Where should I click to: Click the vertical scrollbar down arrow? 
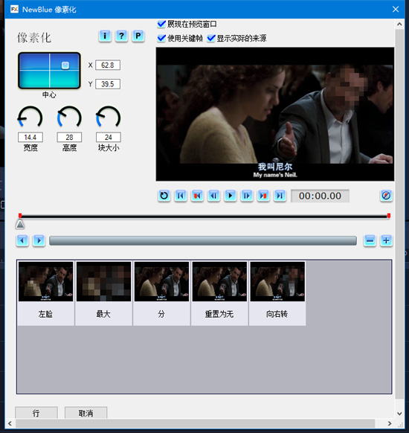click(x=399, y=414)
